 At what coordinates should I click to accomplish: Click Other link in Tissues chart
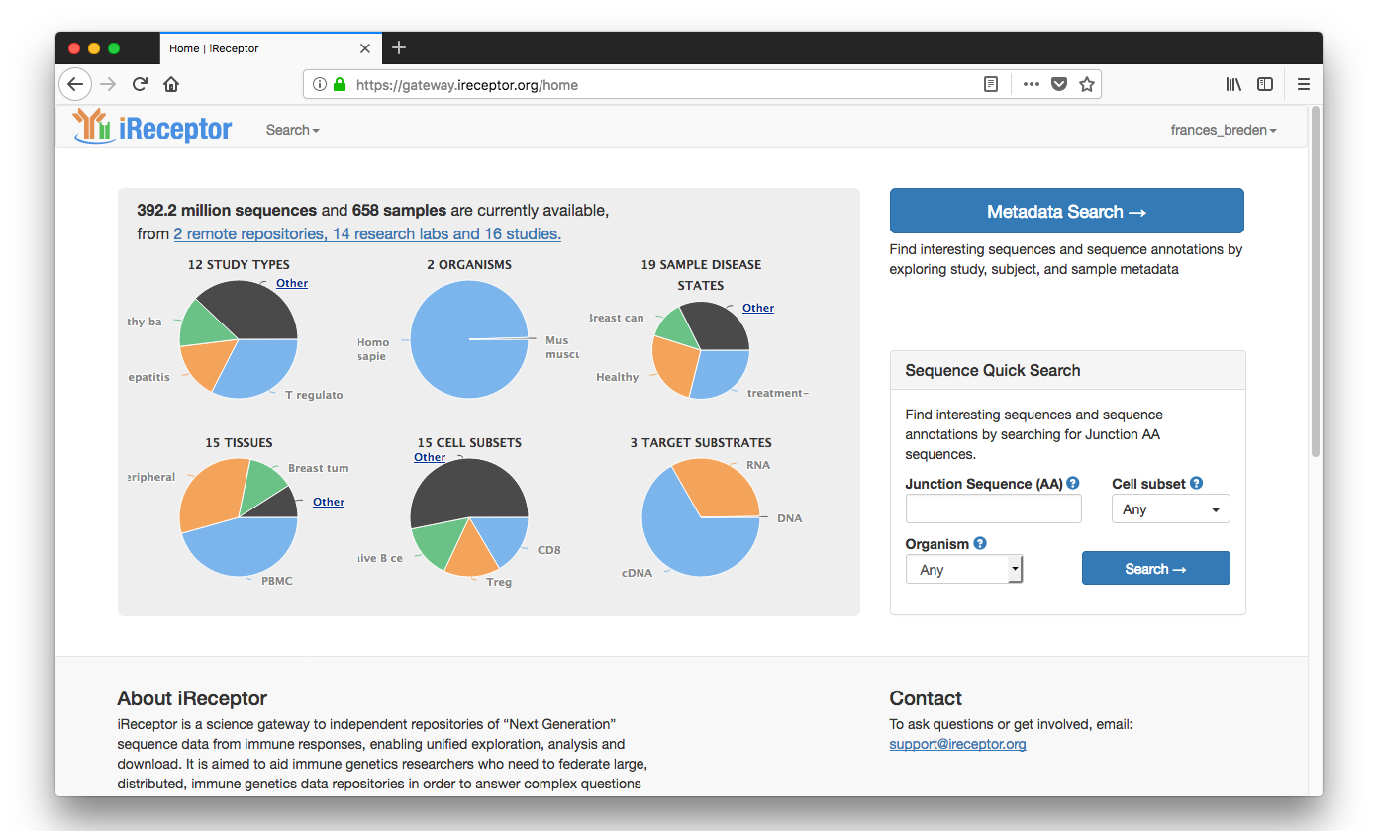329,502
